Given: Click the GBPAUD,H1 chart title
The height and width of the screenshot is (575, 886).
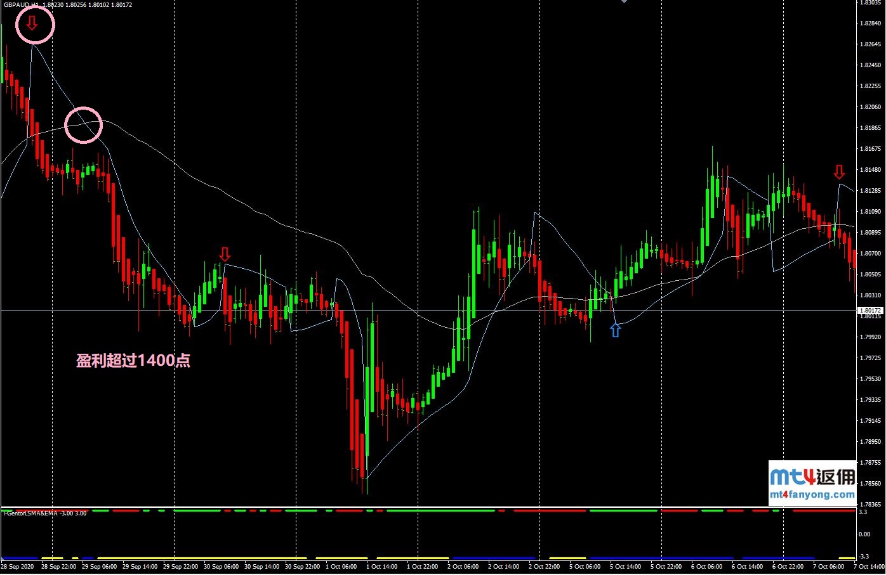Looking at the screenshot, I should (22, 4).
